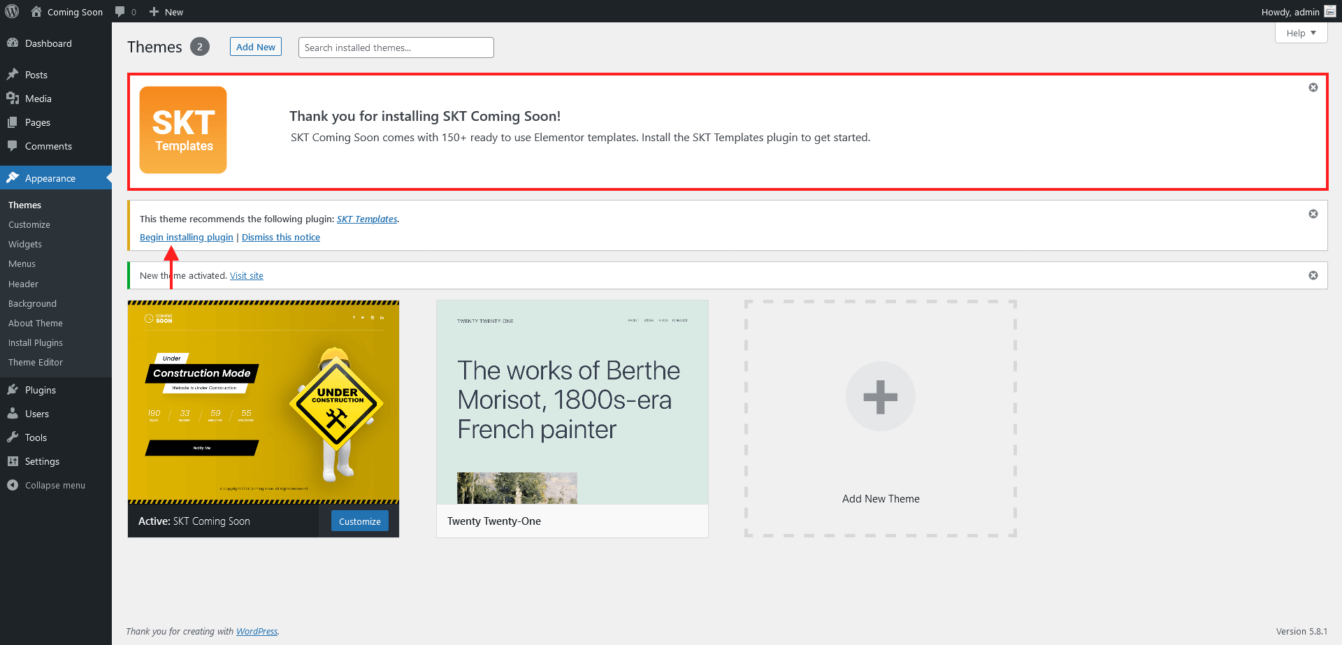Click the Tools wrench icon
1342x645 pixels.
(13, 437)
